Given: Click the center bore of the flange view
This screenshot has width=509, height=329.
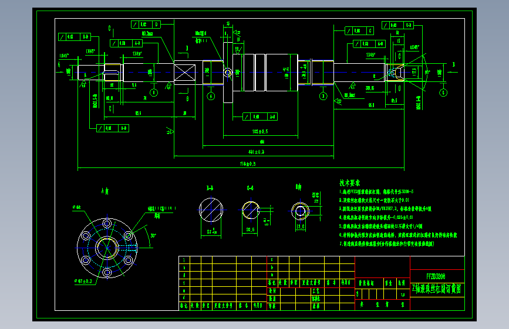Looking at the screenshot, I should click(107, 248).
